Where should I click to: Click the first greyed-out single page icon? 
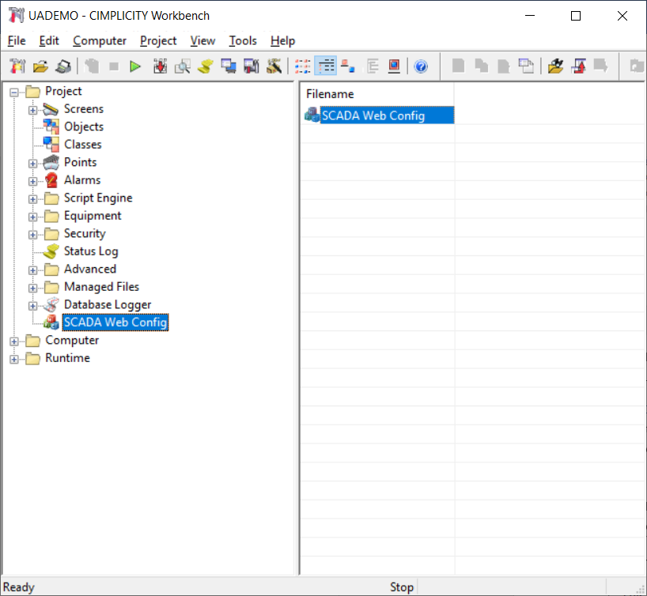(x=458, y=66)
